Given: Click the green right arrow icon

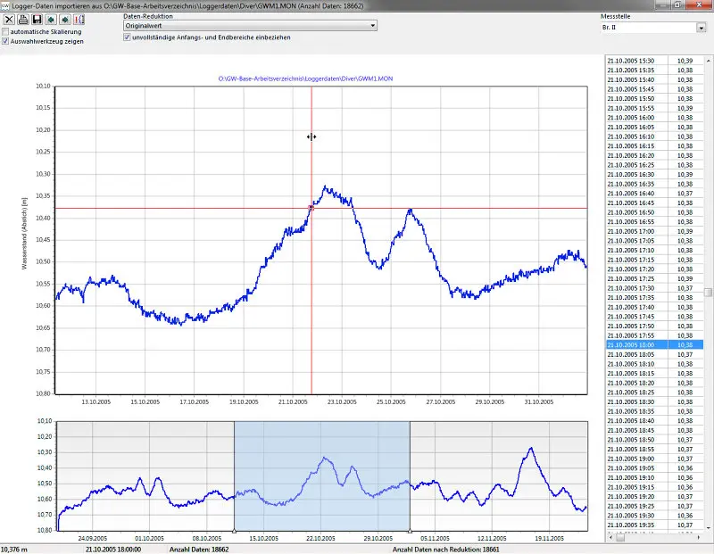Looking at the screenshot, I should pyautogui.click(x=65, y=19).
